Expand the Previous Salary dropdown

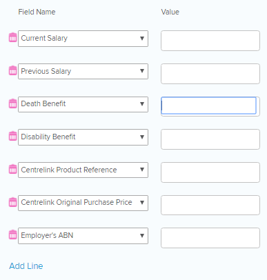(83, 72)
